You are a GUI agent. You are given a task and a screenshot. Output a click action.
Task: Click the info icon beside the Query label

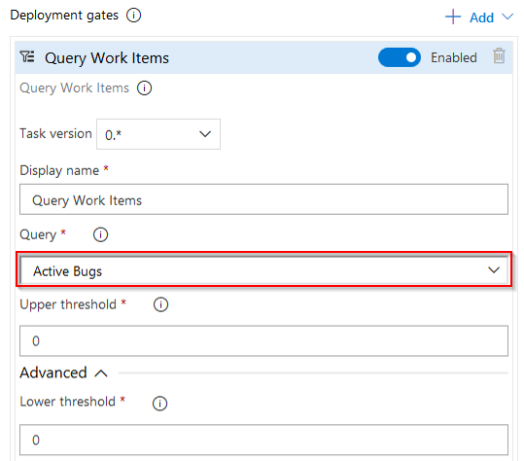pyautogui.click(x=100, y=234)
